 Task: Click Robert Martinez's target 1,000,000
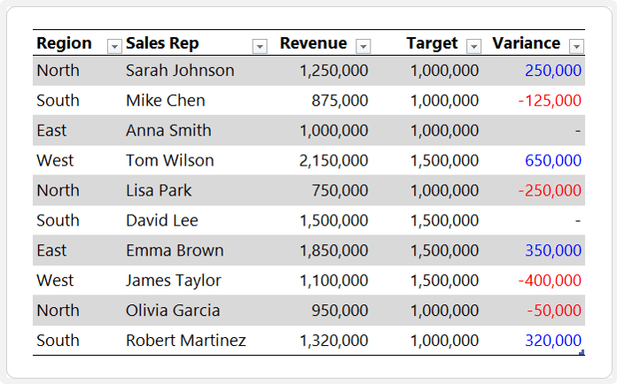pos(444,341)
